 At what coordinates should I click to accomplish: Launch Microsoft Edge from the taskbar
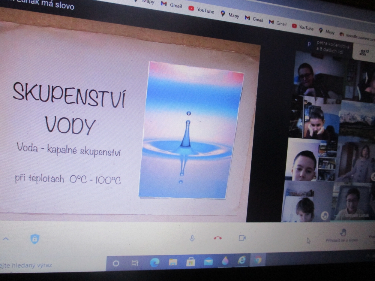click(x=154, y=263)
